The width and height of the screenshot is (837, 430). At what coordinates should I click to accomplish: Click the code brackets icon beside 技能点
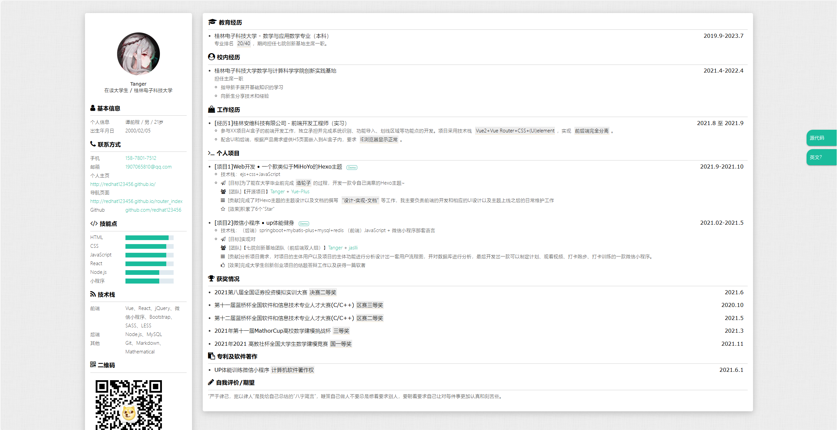[94, 224]
